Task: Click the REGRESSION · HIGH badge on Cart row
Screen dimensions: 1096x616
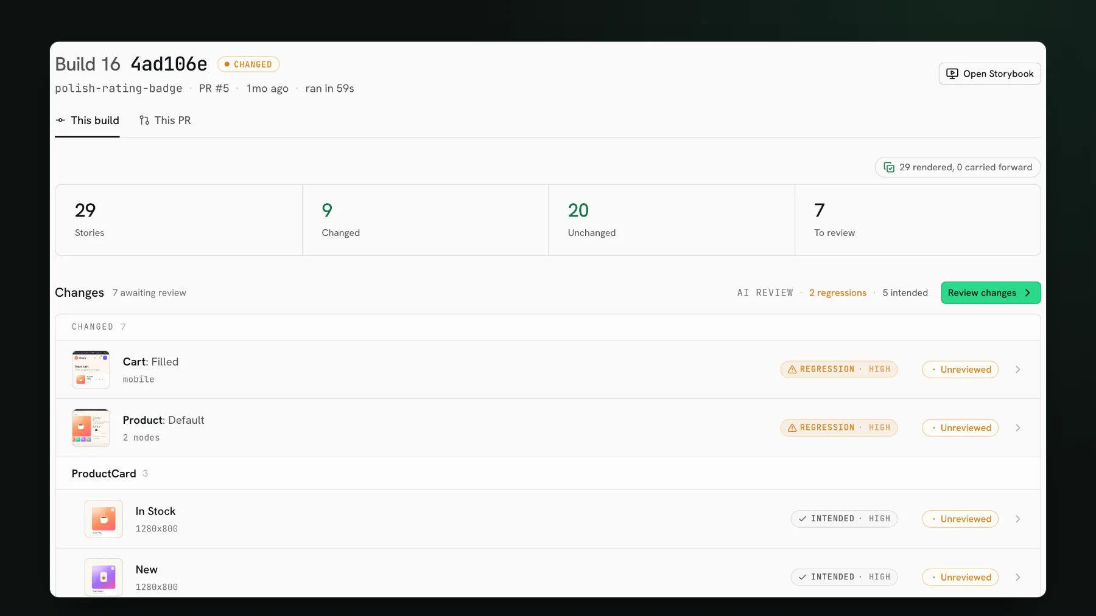Action: point(839,370)
